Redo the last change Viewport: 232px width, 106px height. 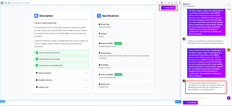[x=176, y=3]
